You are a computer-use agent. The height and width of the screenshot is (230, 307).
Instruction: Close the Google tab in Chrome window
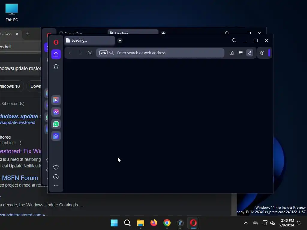17,34
